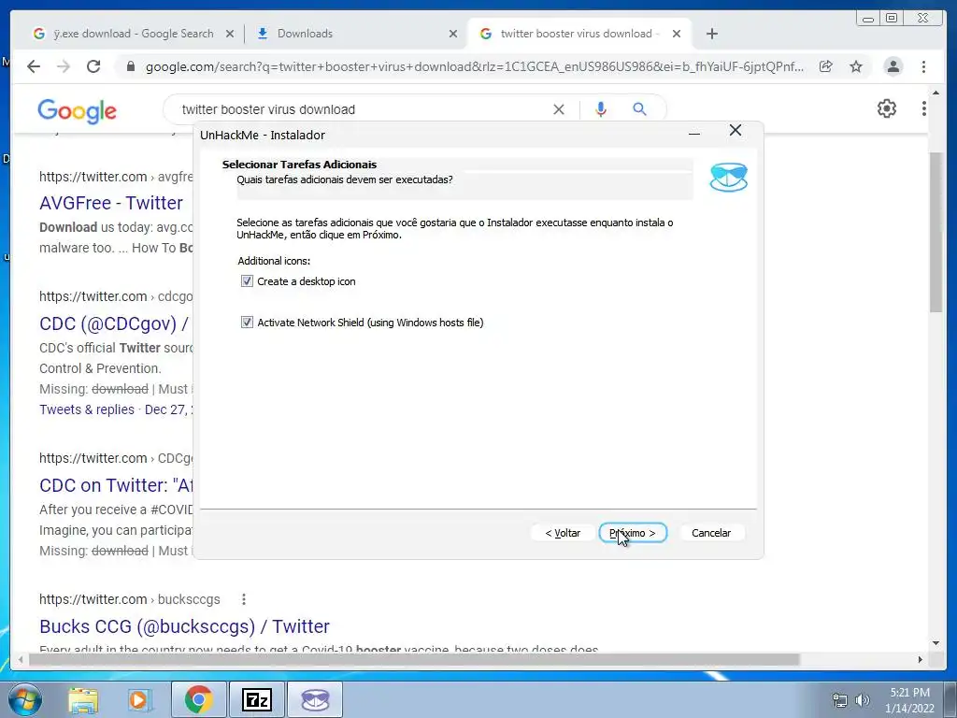Start voice search with microphone icon
This screenshot has width=957, height=718.
[x=601, y=109]
